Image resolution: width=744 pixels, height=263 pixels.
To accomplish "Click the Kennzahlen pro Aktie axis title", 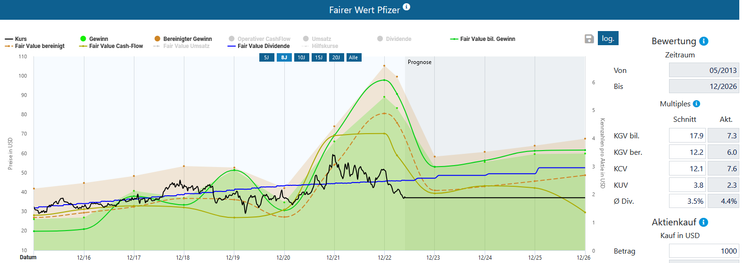I will pyautogui.click(x=602, y=153).
